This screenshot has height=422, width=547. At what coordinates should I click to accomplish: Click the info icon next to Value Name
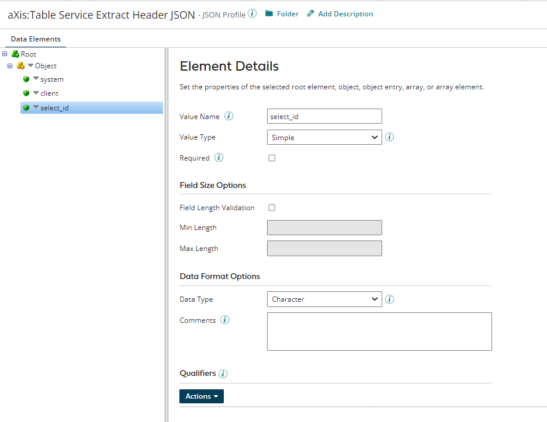click(x=229, y=116)
